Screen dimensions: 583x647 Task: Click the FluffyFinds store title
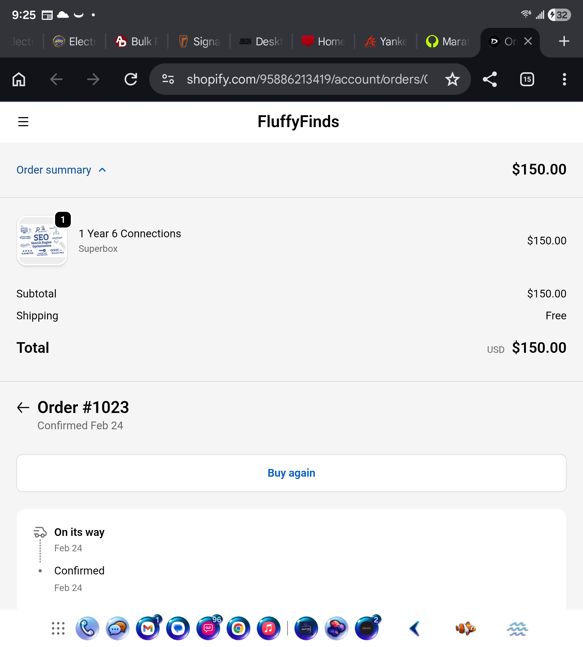click(x=298, y=122)
